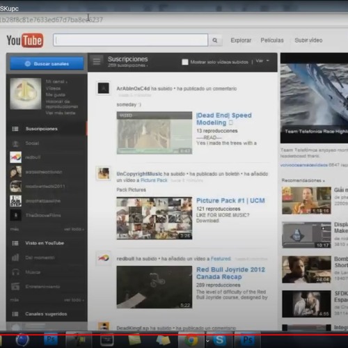Click the user channel avatar in sidebar

click(26, 93)
